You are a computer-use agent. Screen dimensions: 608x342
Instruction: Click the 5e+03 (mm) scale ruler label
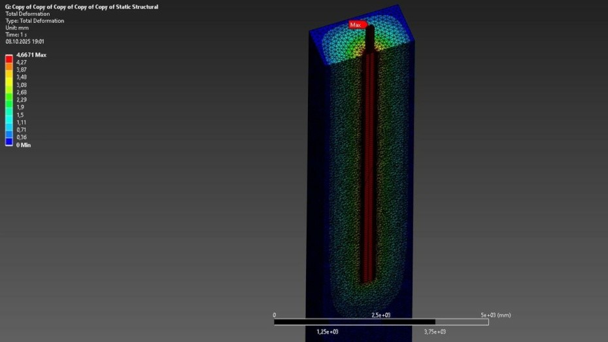495,315
